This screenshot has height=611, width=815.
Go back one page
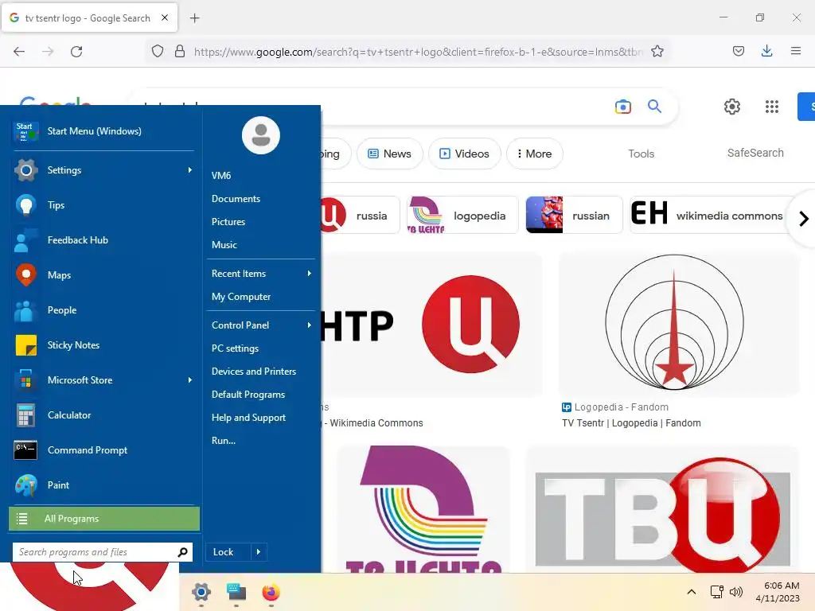click(19, 52)
